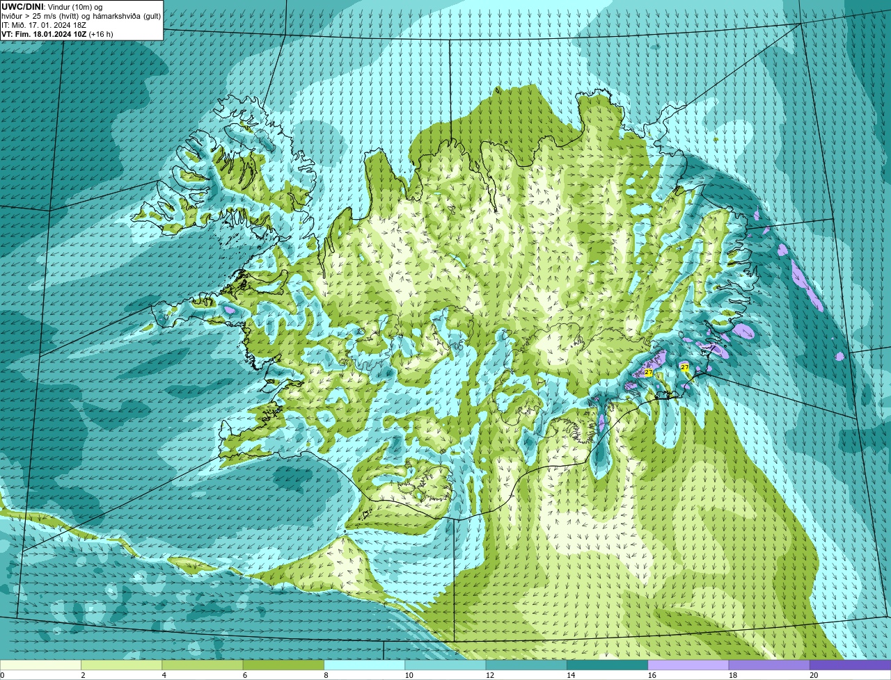The height and width of the screenshot is (680, 891).
Task: Pick the legend scale number 20
Action: [814, 675]
